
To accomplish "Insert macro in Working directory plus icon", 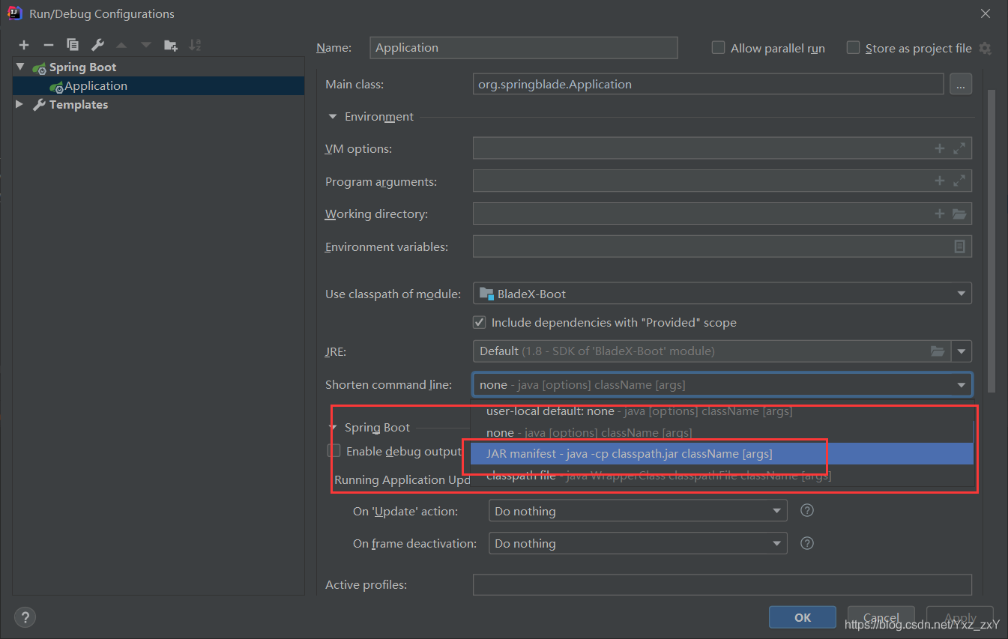I will tap(940, 214).
